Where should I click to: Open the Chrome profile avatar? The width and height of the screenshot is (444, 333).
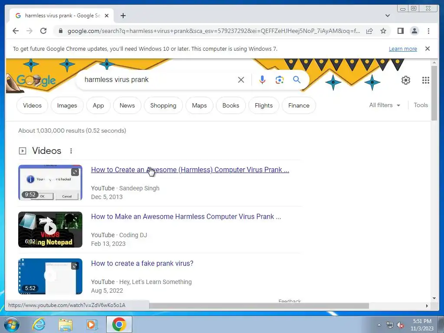414,31
